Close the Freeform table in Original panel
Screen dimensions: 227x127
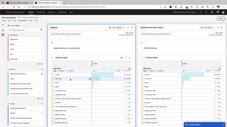coord(129,58)
